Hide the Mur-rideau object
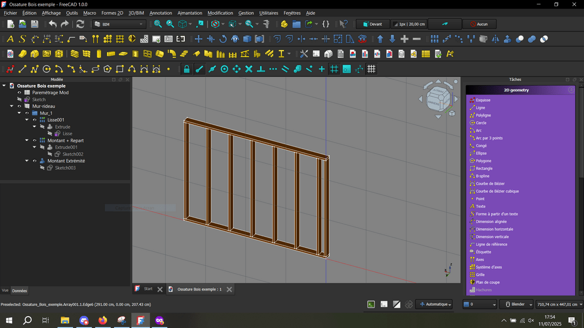 [x=19, y=106]
